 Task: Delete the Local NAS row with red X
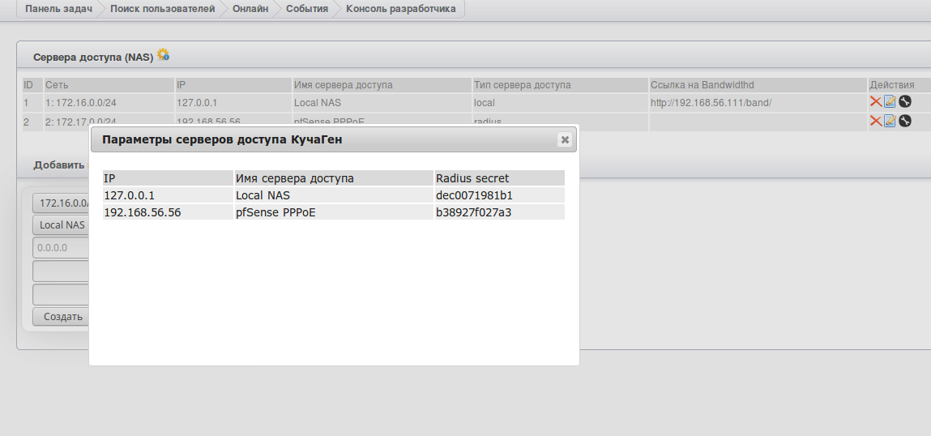pos(875,102)
